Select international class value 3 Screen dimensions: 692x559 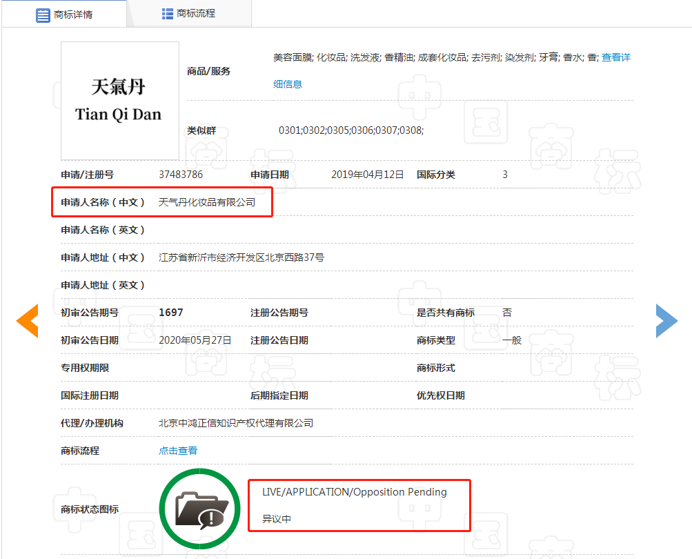(505, 175)
